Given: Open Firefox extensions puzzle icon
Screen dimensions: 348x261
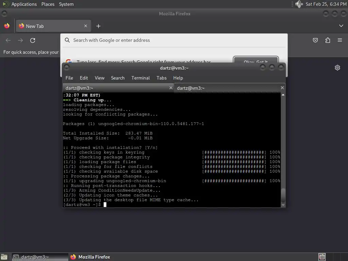Looking at the screenshot, I should click(x=328, y=40).
